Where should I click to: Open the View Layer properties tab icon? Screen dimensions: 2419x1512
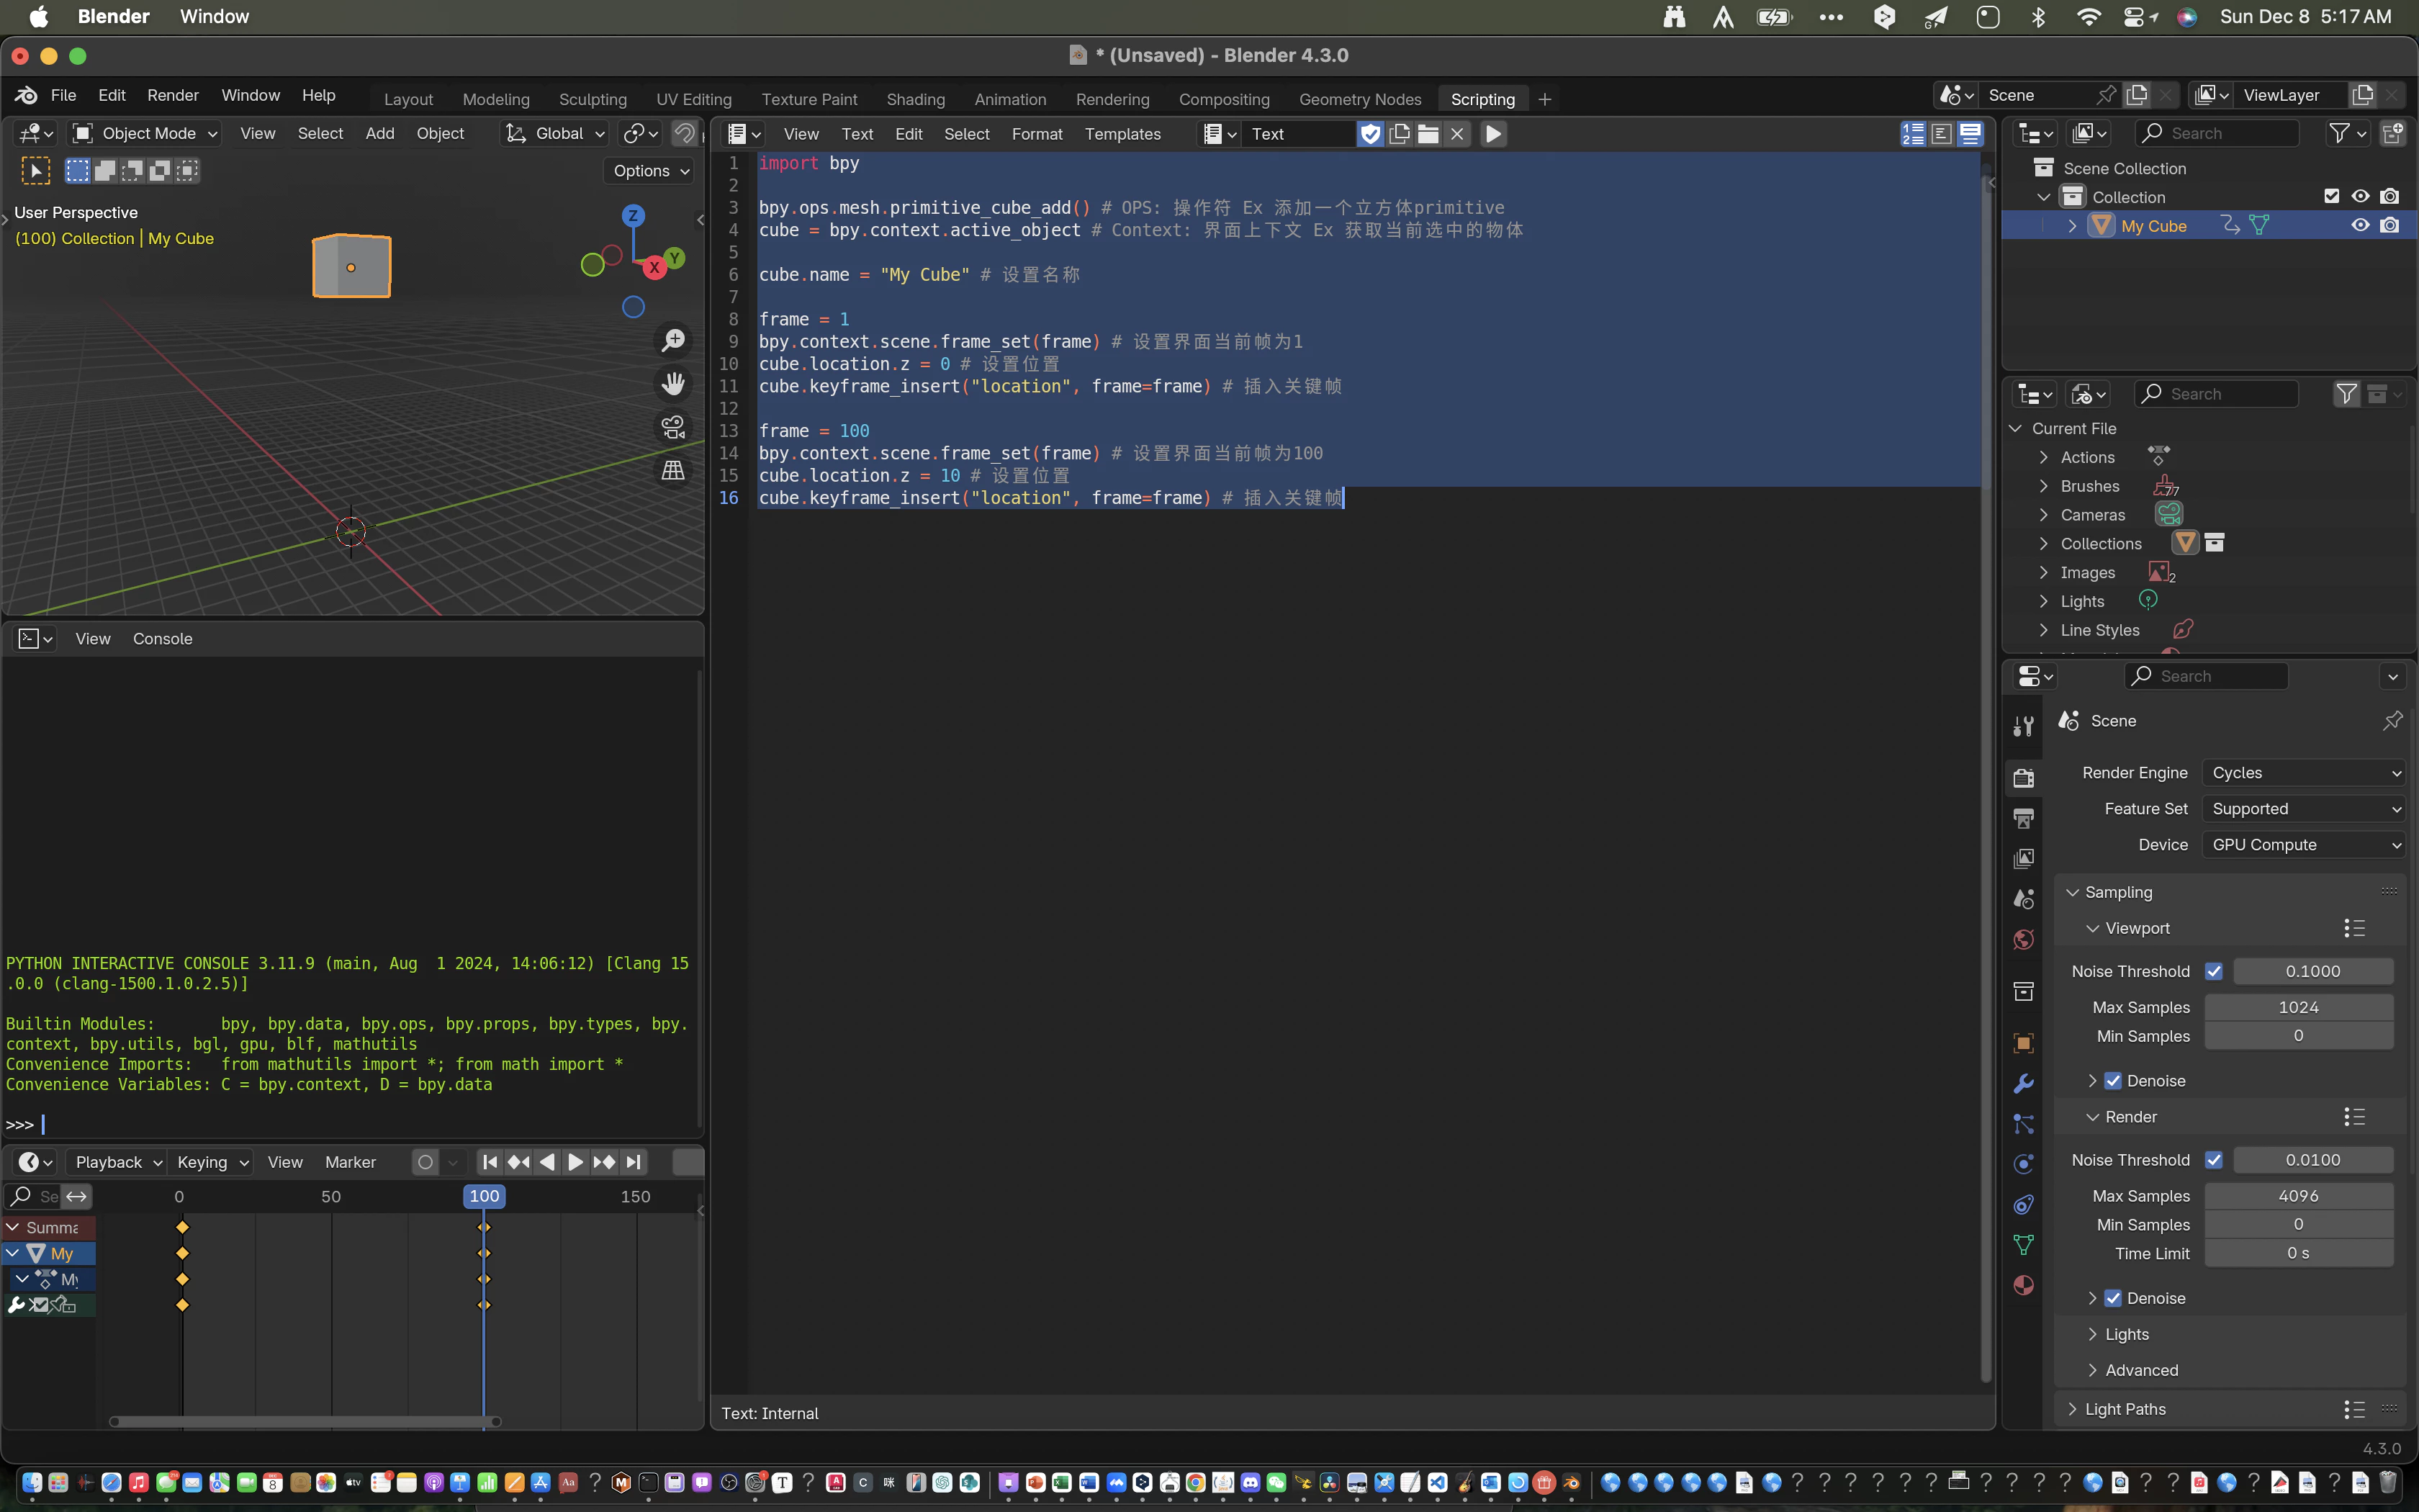pyautogui.click(x=2024, y=859)
